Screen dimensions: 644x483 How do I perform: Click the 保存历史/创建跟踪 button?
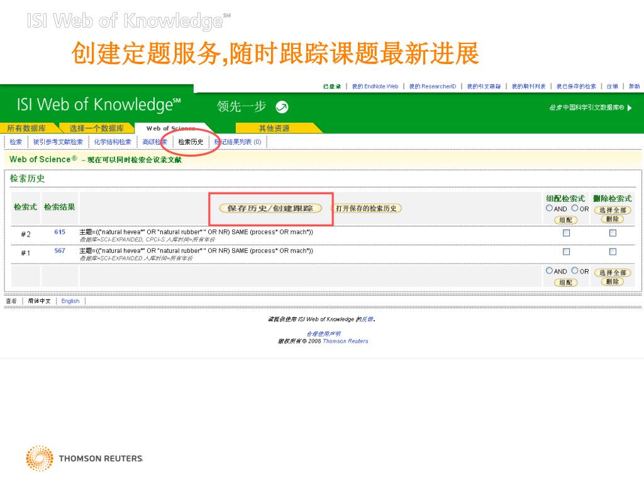pyautogui.click(x=270, y=208)
